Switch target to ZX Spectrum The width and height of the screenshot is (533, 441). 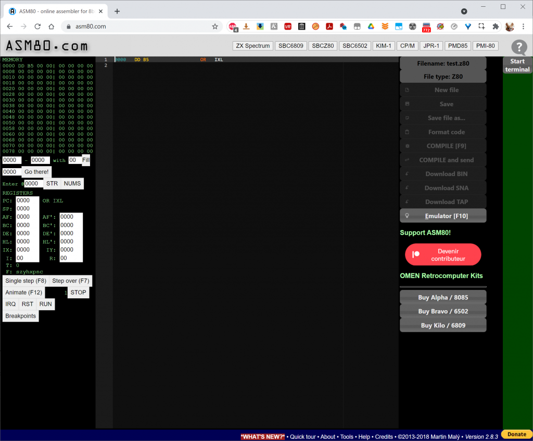(x=252, y=45)
